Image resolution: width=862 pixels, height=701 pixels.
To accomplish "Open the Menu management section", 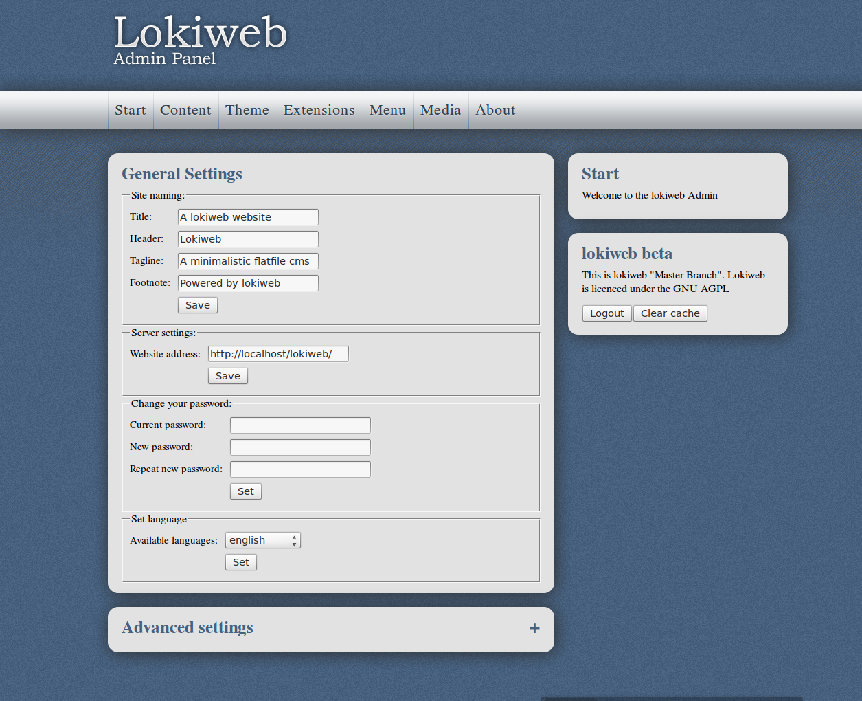I will (387, 110).
